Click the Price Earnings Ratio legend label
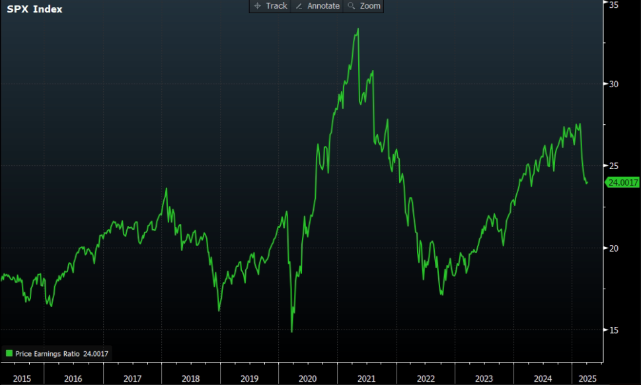 [48, 353]
